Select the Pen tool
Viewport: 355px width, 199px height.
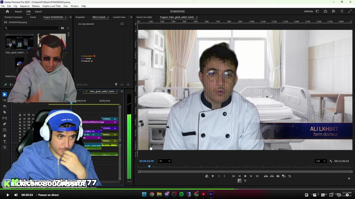coord(4,124)
